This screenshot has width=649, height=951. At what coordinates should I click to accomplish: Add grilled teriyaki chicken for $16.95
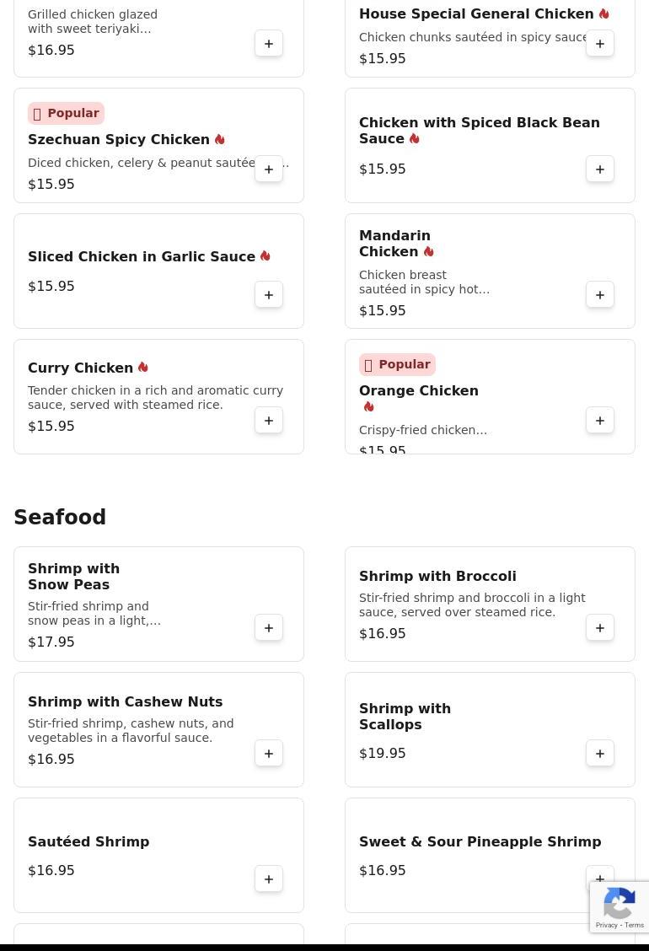pos(269,44)
